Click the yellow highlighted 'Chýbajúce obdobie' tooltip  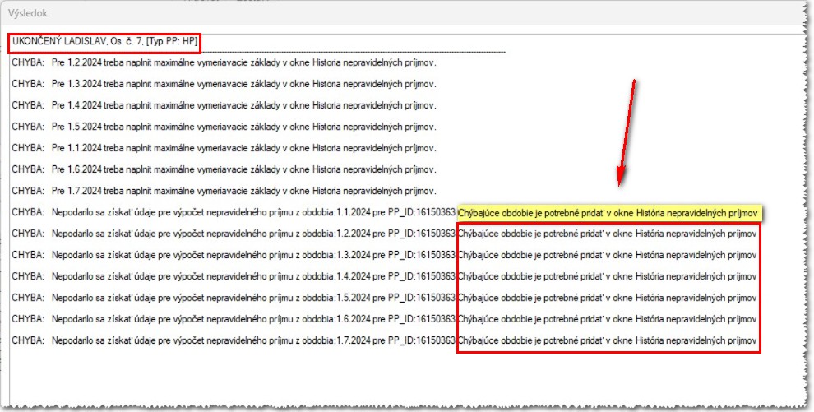tap(608, 213)
